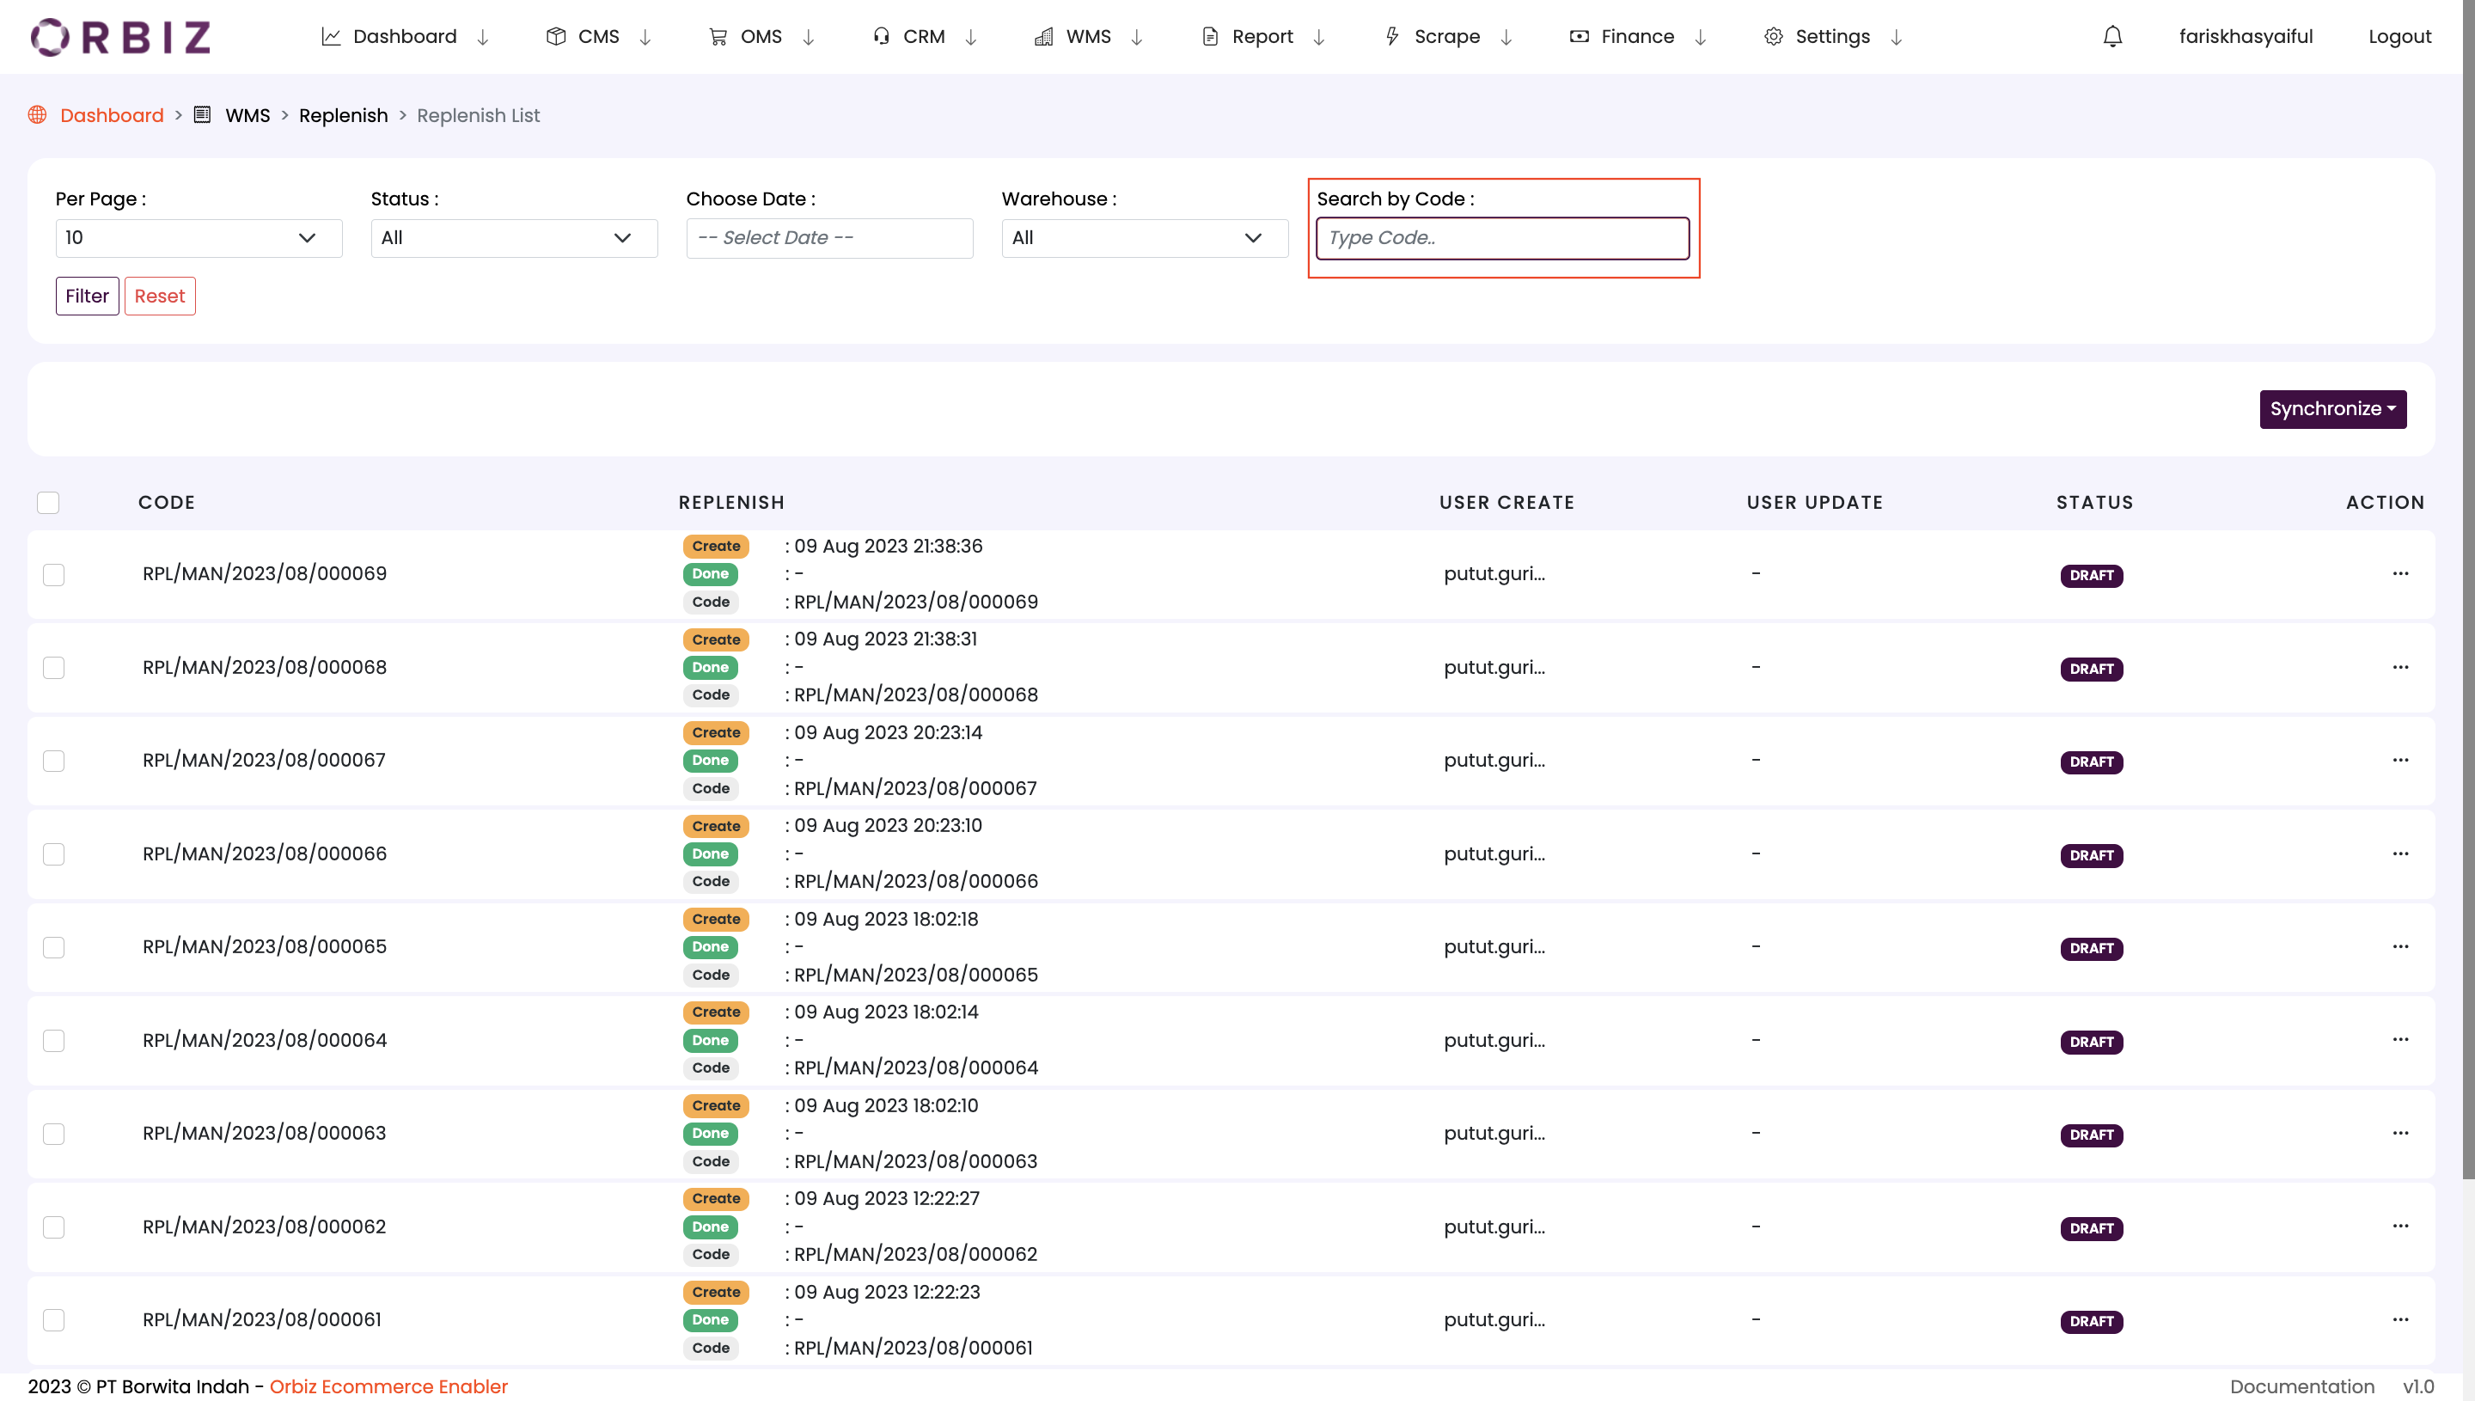This screenshot has width=2475, height=1401.
Task: Open the Per Page dropdown
Action: click(199, 238)
